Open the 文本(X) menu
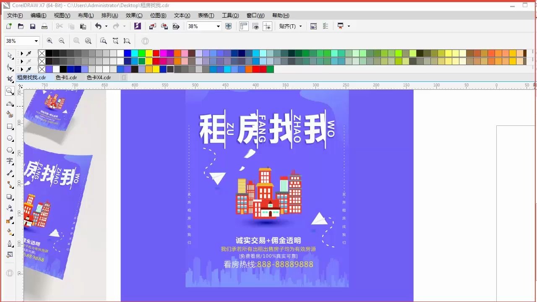 182,16
